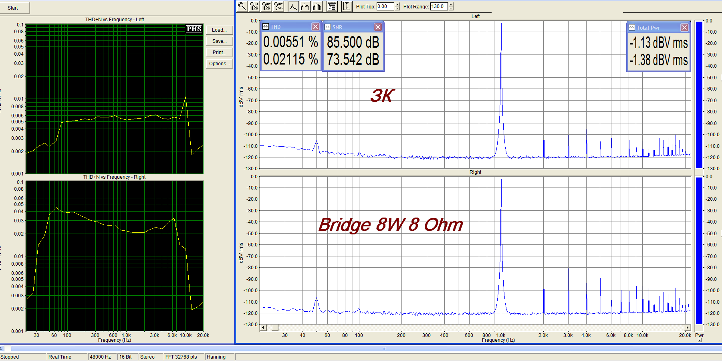The height and width of the screenshot is (361, 722).
Task: Close the Total Pwr readout window
Action: pyautogui.click(x=684, y=27)
